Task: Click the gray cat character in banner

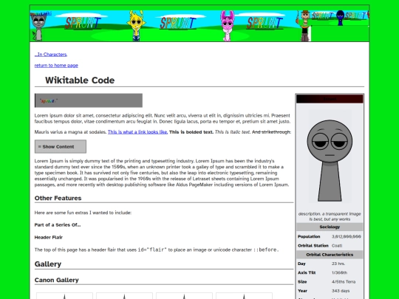Action: (38, 27)
